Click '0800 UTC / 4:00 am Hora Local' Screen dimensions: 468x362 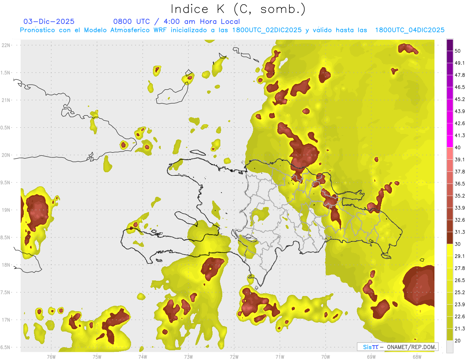(176, 21)
